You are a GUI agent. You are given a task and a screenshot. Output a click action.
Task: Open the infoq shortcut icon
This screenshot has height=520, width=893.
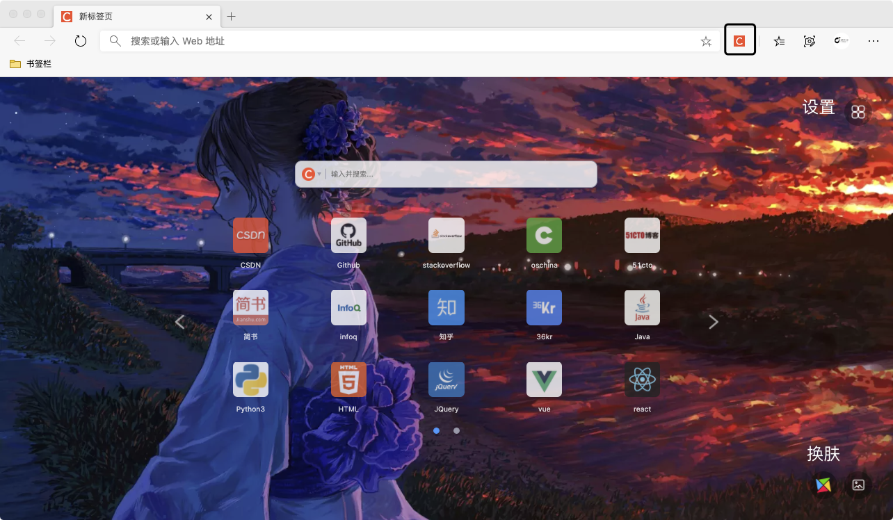[348, 307]
